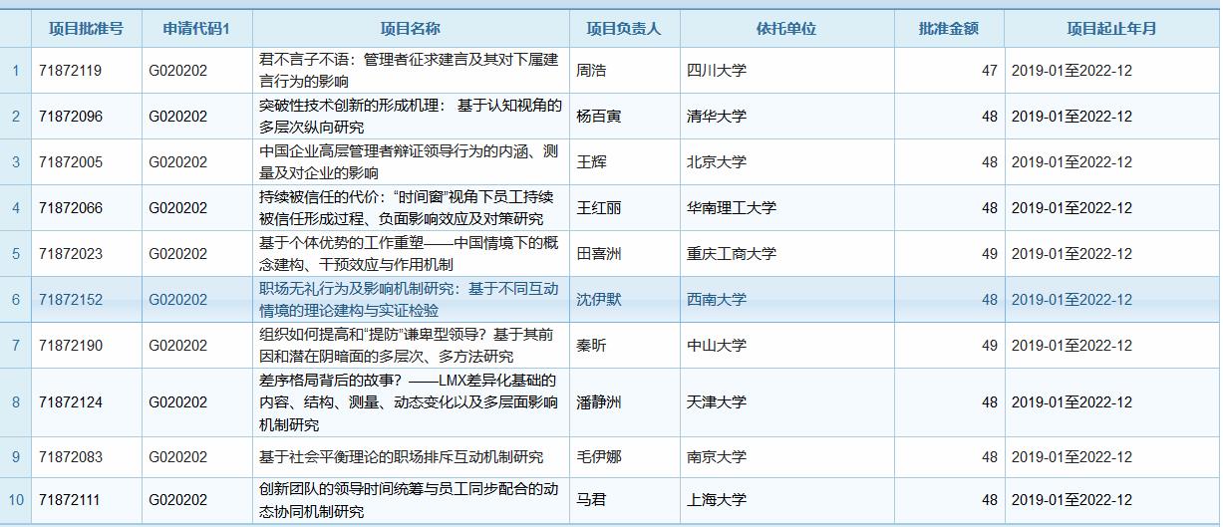
Task: Select institution 上海大学
Action: coord(717,500)
